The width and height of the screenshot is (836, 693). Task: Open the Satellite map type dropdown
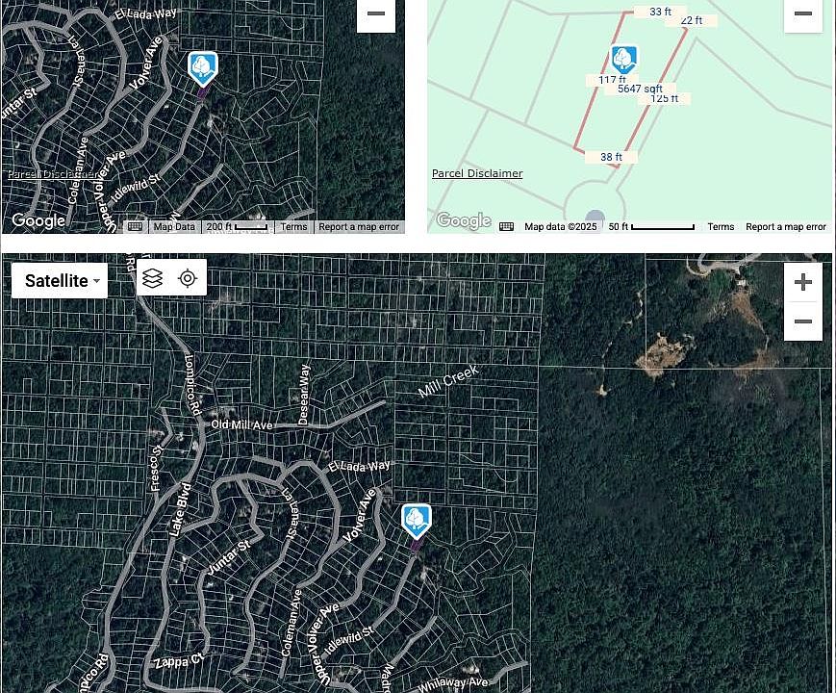(x=60, y=280)
